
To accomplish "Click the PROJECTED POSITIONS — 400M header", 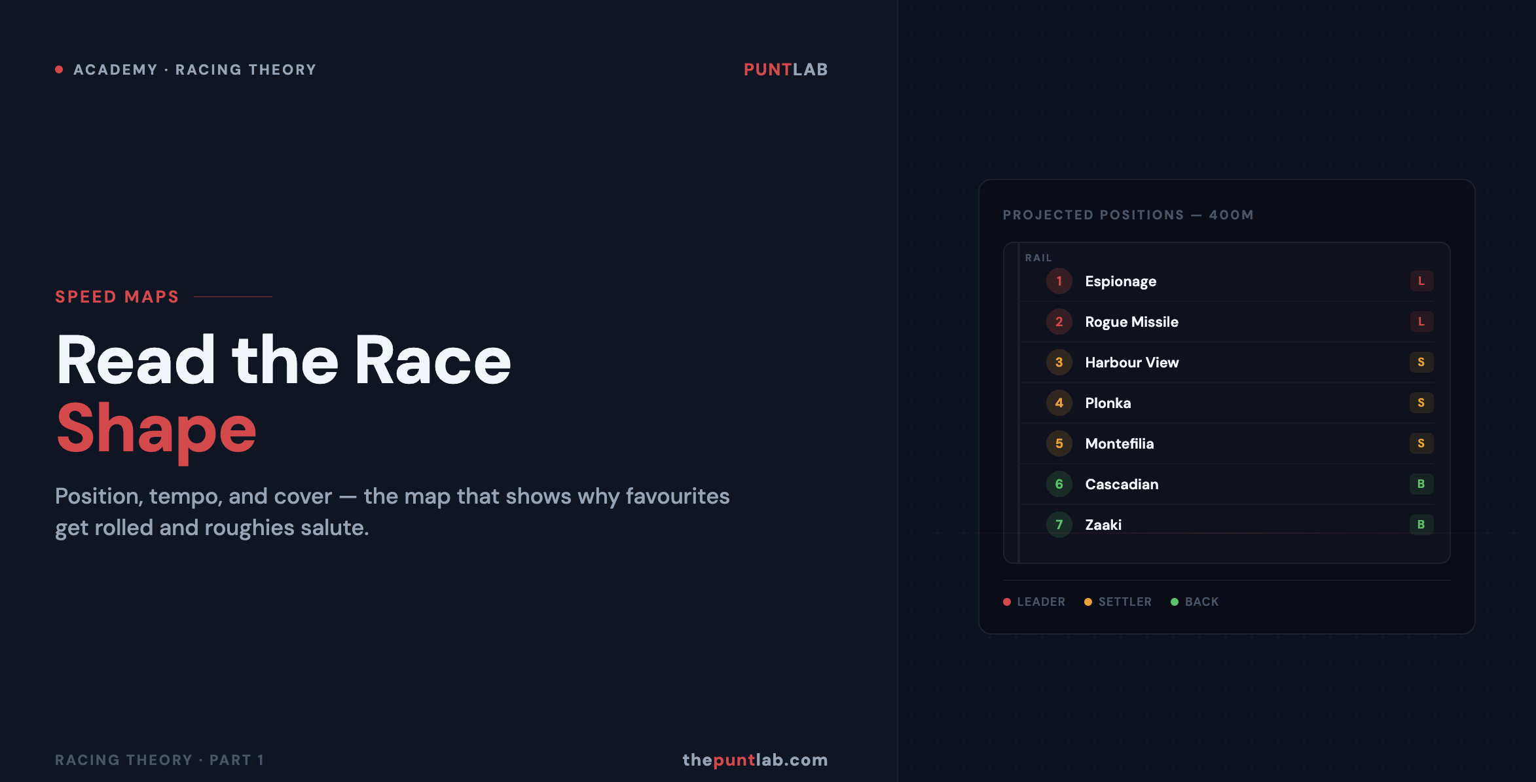I will tap(1127, 215).
